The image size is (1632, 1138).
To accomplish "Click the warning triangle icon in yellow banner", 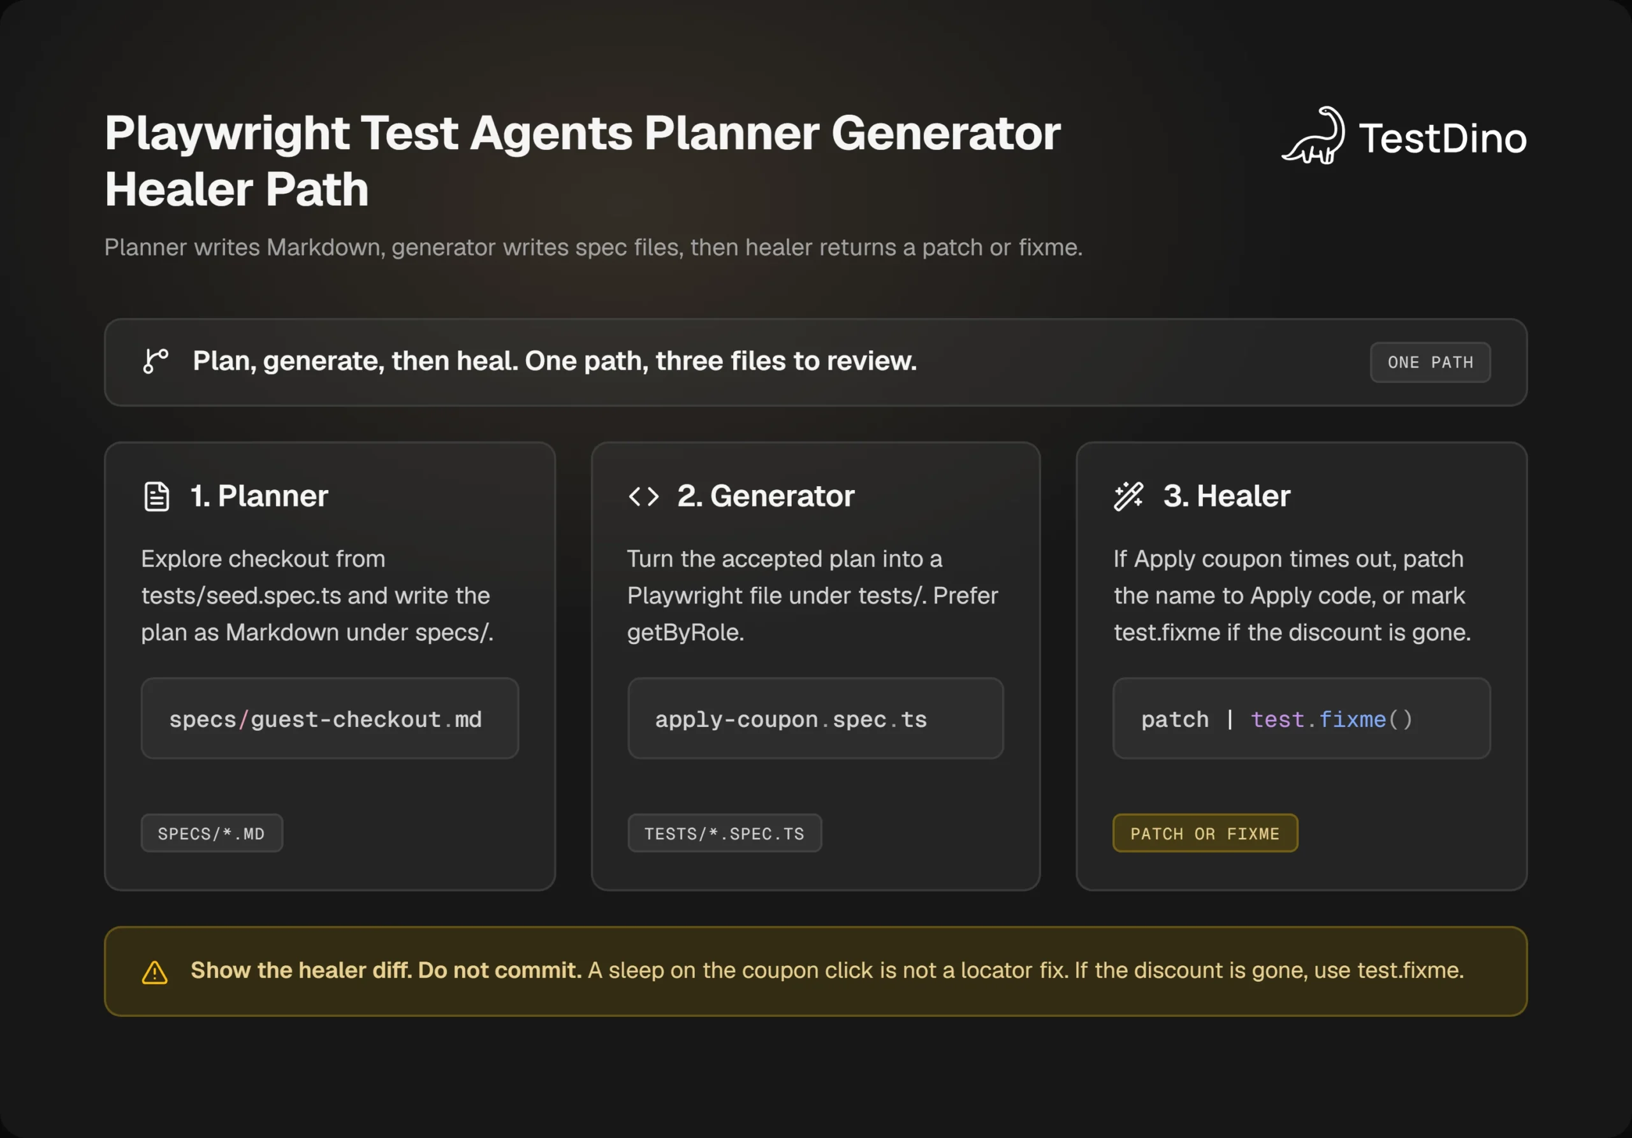I will point(154,972).
